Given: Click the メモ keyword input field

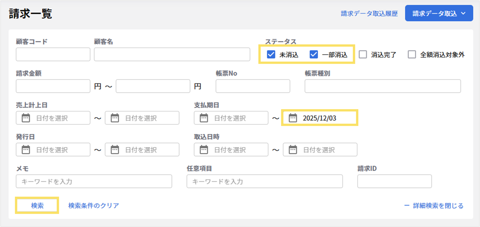Looking at the screenshot, I should (94, 181).
